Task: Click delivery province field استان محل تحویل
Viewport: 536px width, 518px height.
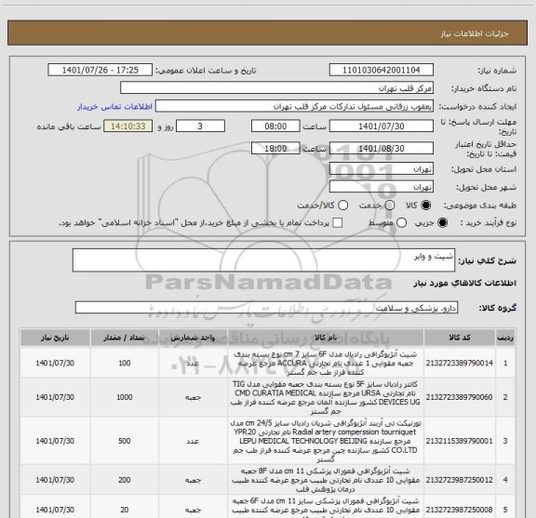Action: pos(382,169)
